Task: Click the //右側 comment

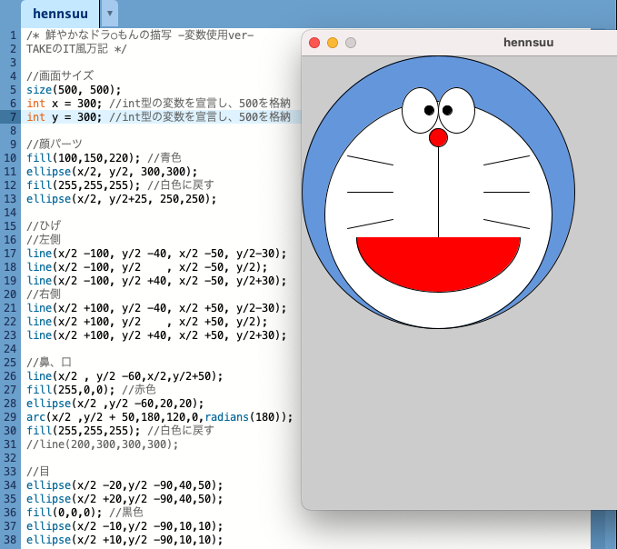Action: [x=44, y=294]
